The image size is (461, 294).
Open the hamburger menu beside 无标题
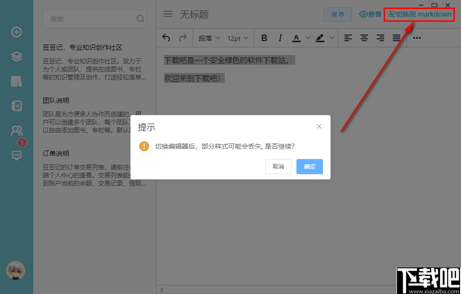pyautogui.click(x=168, y=14)
